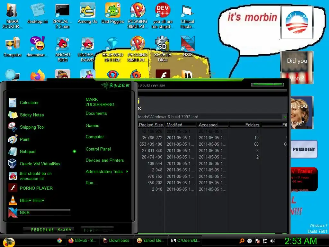The width and height of the screenshot is (329, 247).
Task: Sort by the Folders column header
Action: [x=245, y=125]
